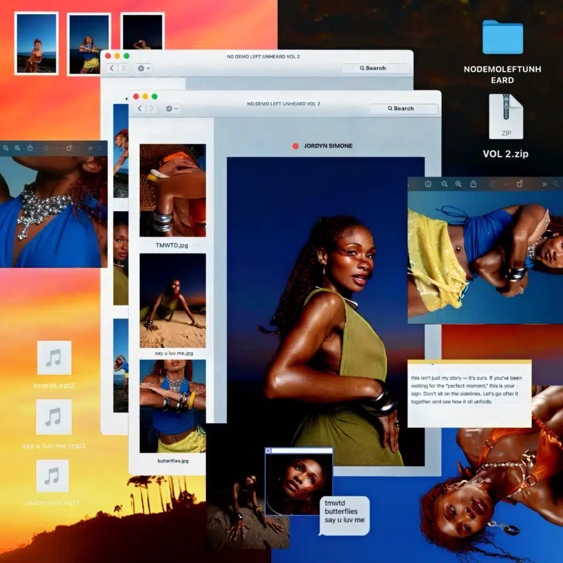Open the NODEMOLEFTUNHEARD folder icon

503,38
